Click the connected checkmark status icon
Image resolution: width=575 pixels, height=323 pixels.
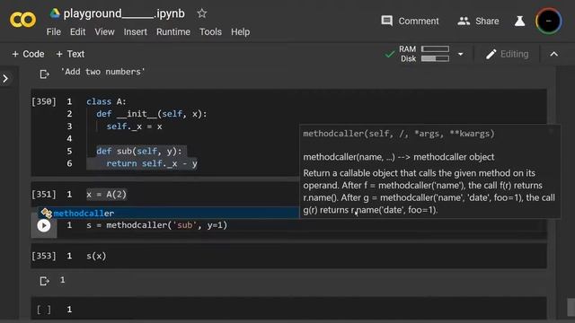tap(389, 54)
